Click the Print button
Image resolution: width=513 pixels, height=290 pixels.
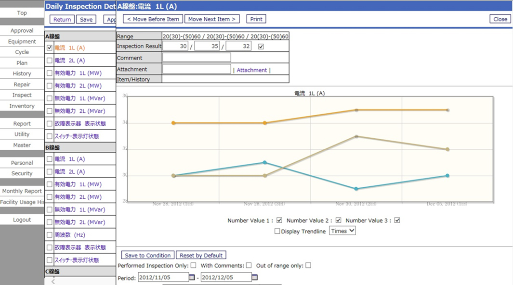coord(256,19)
